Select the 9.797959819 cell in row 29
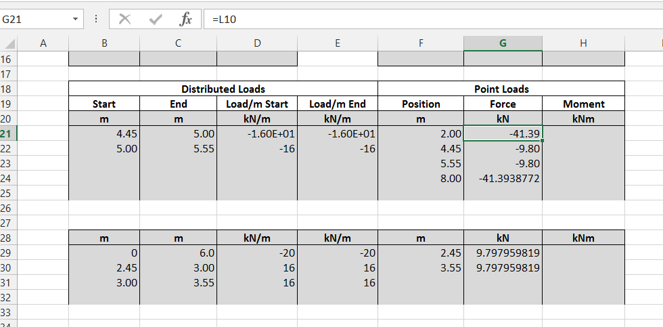Image resolution: width=663 pixels, height=327 pixels. pos(502,253)
